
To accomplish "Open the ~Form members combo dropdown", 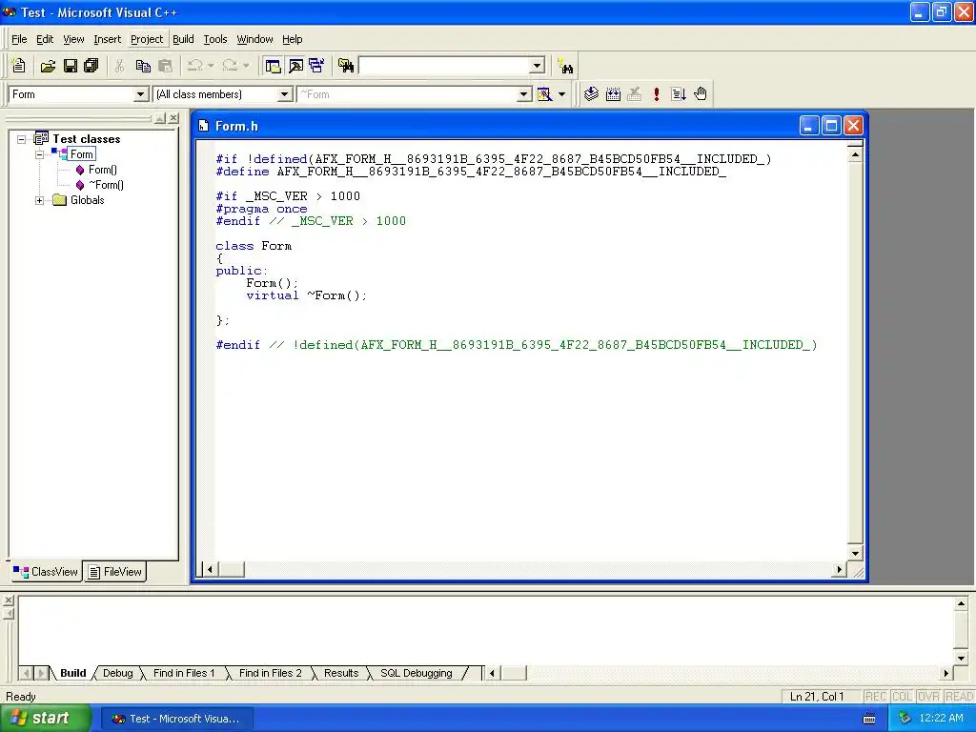I will click(524, 94).
